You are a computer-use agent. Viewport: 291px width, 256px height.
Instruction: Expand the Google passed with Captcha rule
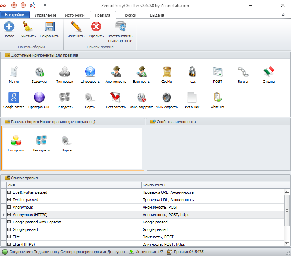pos(9,222)
